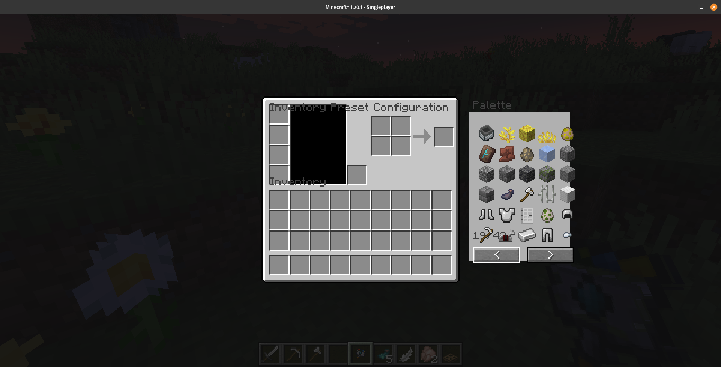
Task: Minimize the Minecraft window
Action: 701,8
